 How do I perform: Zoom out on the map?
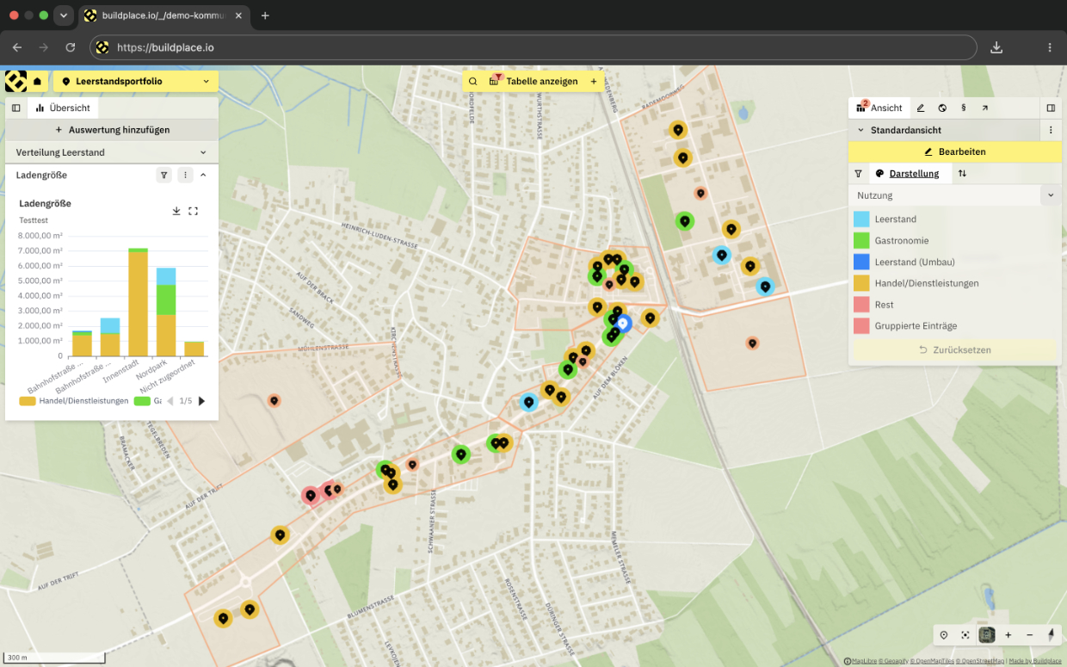(x=1030, y=635)
